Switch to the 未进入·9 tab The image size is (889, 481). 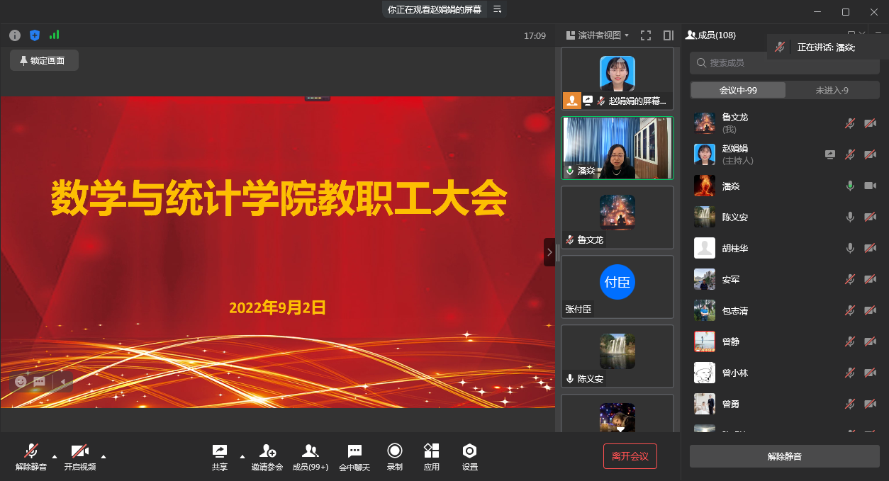pos(832,90)
